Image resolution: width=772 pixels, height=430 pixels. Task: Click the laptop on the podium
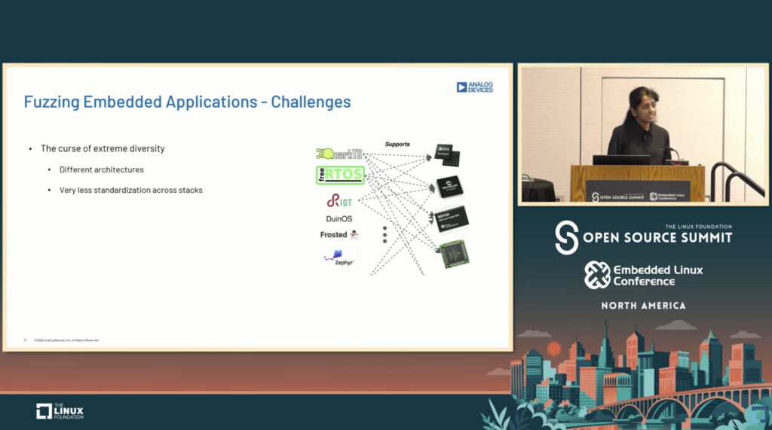(621, 160)
